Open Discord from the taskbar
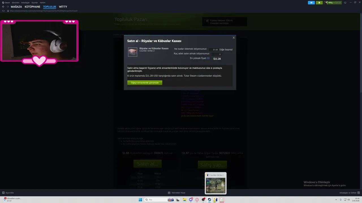The width and height of the screenshot is (362, 203). tap(191, 200)
